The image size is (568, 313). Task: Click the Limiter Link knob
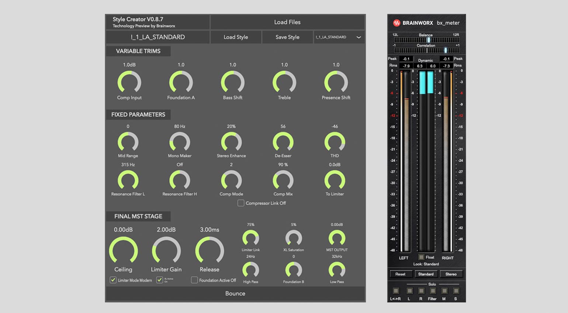[x=250, y=238]
